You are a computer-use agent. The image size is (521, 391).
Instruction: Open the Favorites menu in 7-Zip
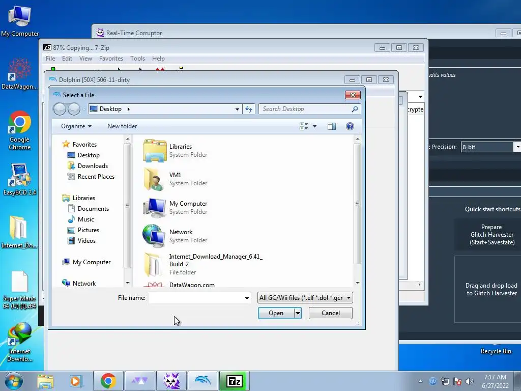coord(111,59)
